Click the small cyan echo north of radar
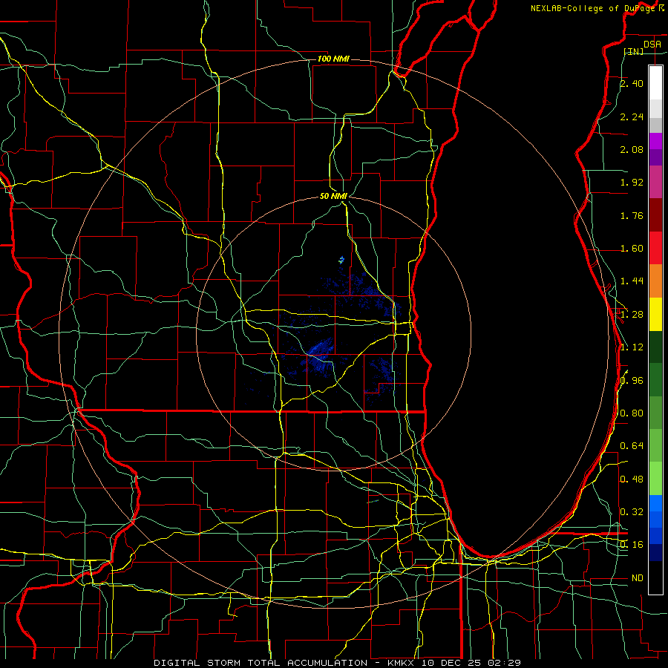This screenshot has width=668, height=668. [341, 260]
